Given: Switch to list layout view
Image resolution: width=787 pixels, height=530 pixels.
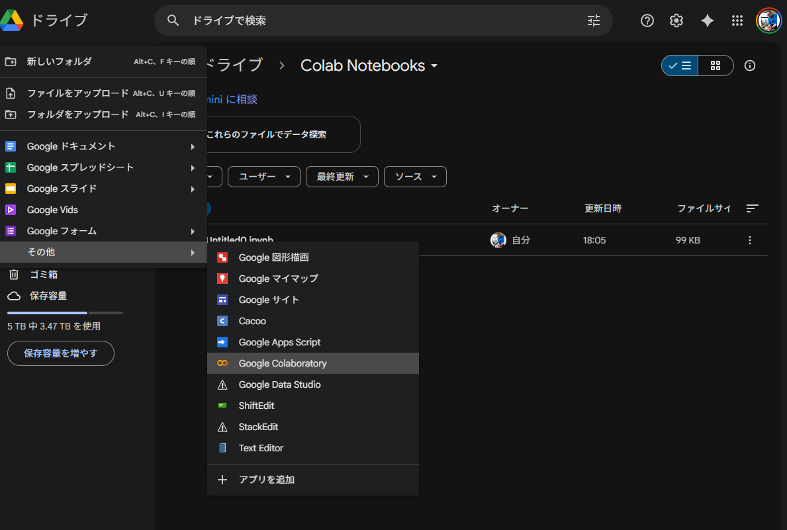Looking at the screenshot, I should tap(680, 66).
